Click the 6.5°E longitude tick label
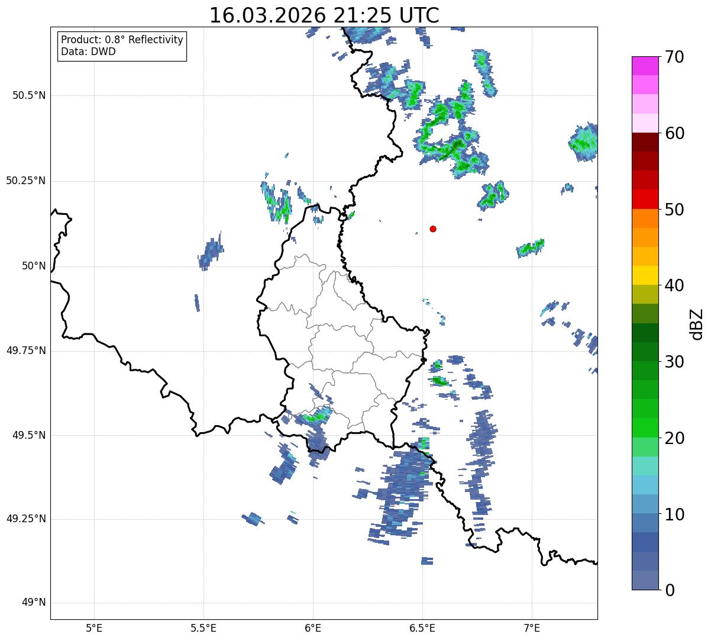The image size is (711, 640). pos(422,628)
